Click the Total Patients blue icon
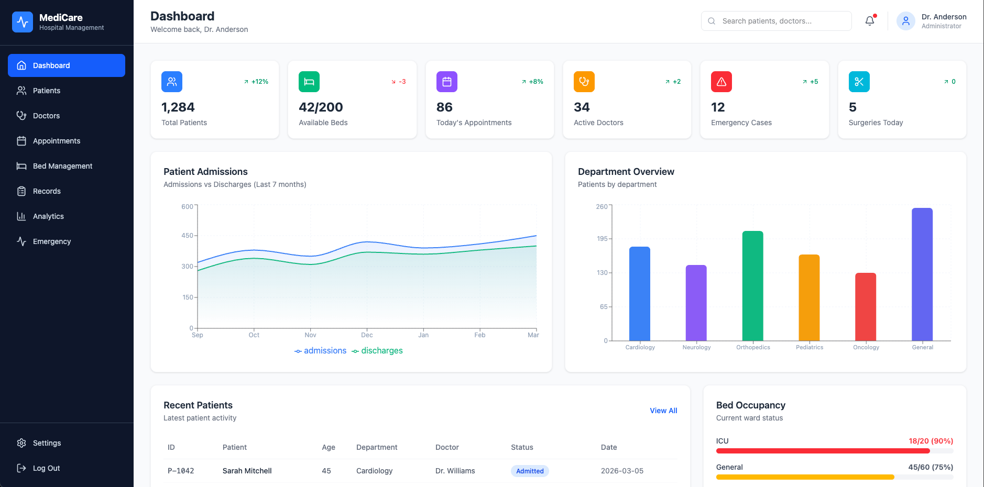The width and height of the screenshot is (984, 487). coord(172,82)
